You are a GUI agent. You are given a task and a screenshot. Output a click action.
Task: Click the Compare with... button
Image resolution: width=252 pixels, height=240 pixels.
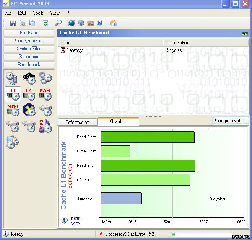tap(231, 121)
